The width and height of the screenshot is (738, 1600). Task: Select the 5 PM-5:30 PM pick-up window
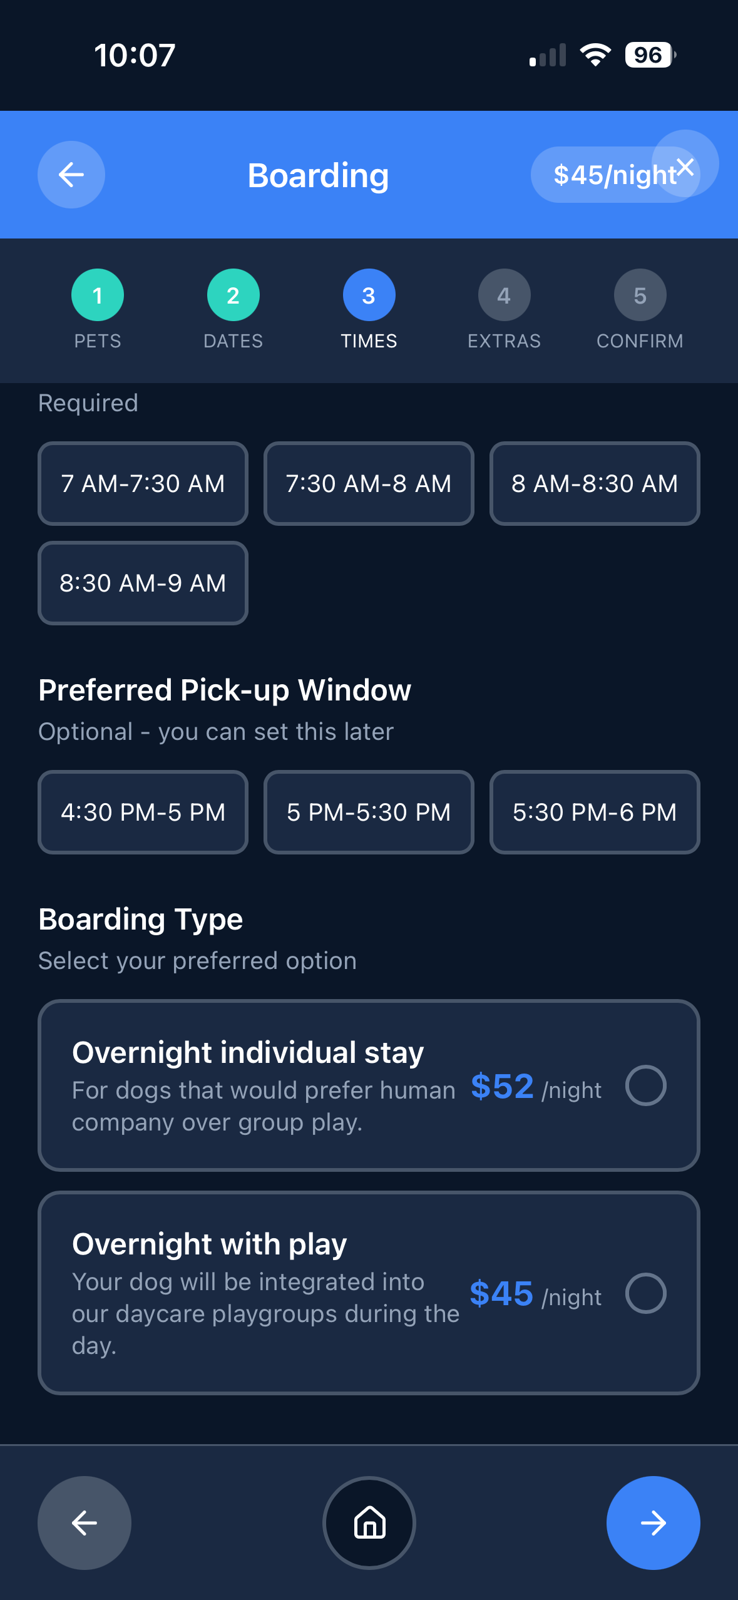tap(369, 812)
